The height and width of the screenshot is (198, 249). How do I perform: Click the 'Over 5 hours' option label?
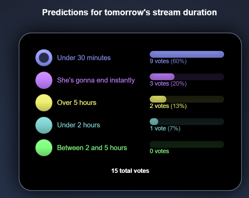pos(77,103)
